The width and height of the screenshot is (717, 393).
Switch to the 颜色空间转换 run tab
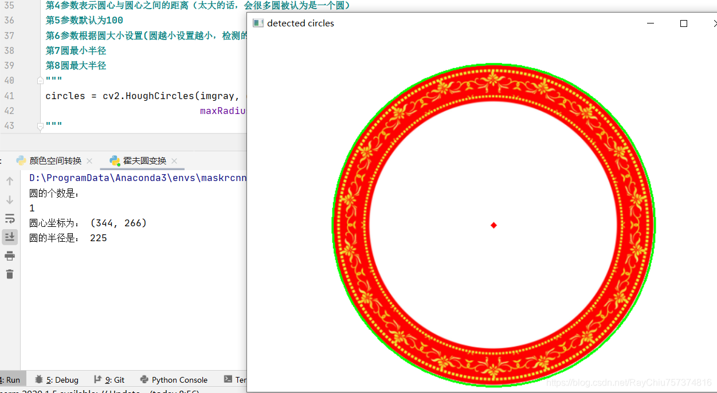pos(56,161)
